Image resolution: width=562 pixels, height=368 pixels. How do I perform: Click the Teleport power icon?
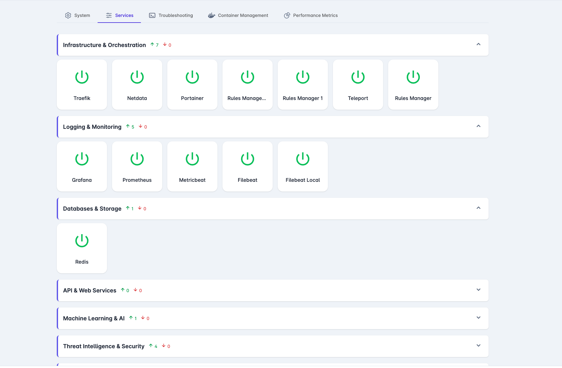(358, 77)
